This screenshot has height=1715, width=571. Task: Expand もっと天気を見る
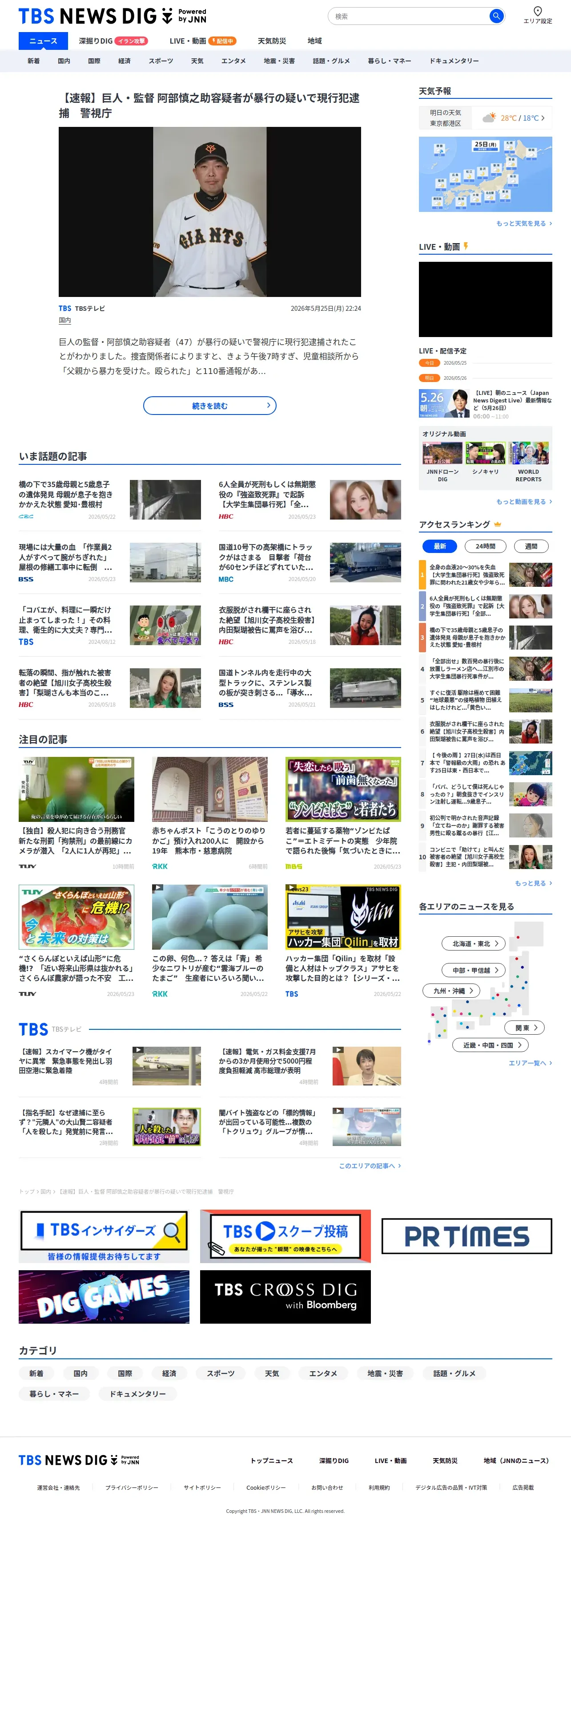point(524,224)
